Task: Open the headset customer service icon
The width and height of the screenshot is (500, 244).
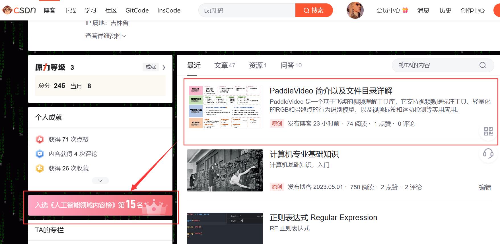Action: pos(488,153)
